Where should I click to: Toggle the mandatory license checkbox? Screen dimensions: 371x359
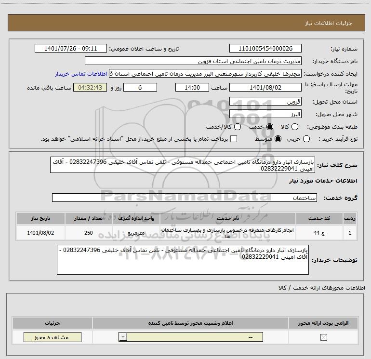coord(323,337)
